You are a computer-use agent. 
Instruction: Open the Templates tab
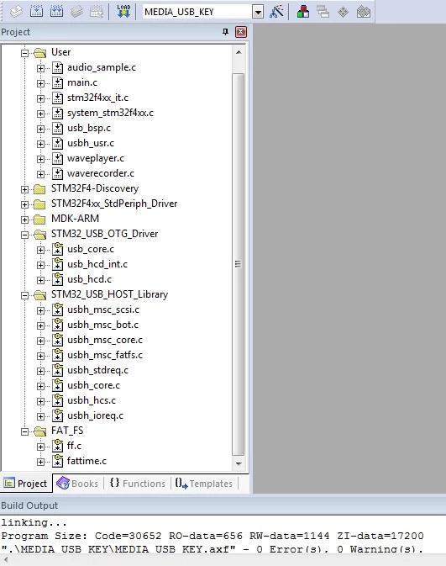point(204,484)
